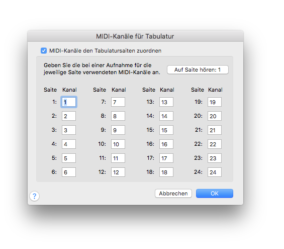Screen dimensions: 284x249
Task: Select the Kanal field for Saite 23
Action: pos(215,158)
